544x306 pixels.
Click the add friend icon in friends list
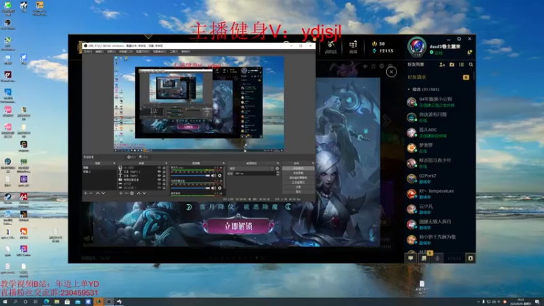[442, 65]
